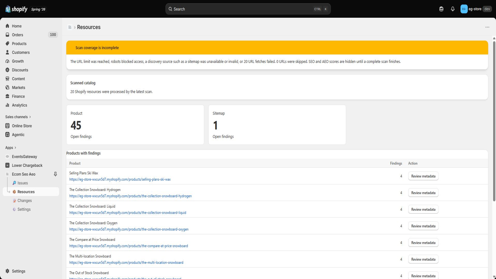Open notifications bell

pos(453,9)
